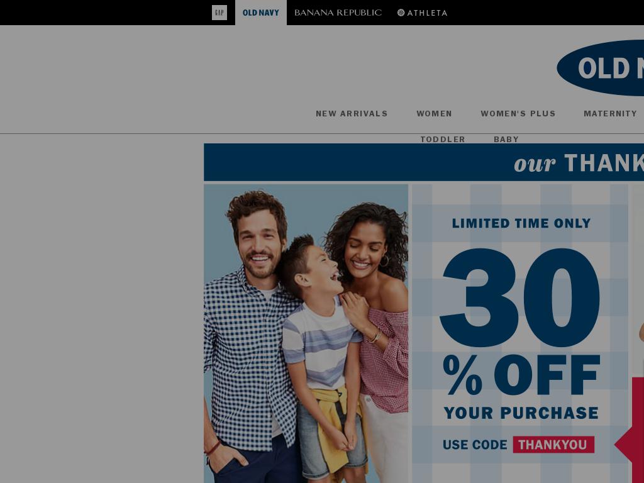This screenshot has width=644, height=483.
Task: Click the large 30% OFF text
Action: coord(520,321)
